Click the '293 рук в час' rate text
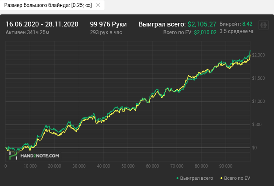 (x=106, y=33)
